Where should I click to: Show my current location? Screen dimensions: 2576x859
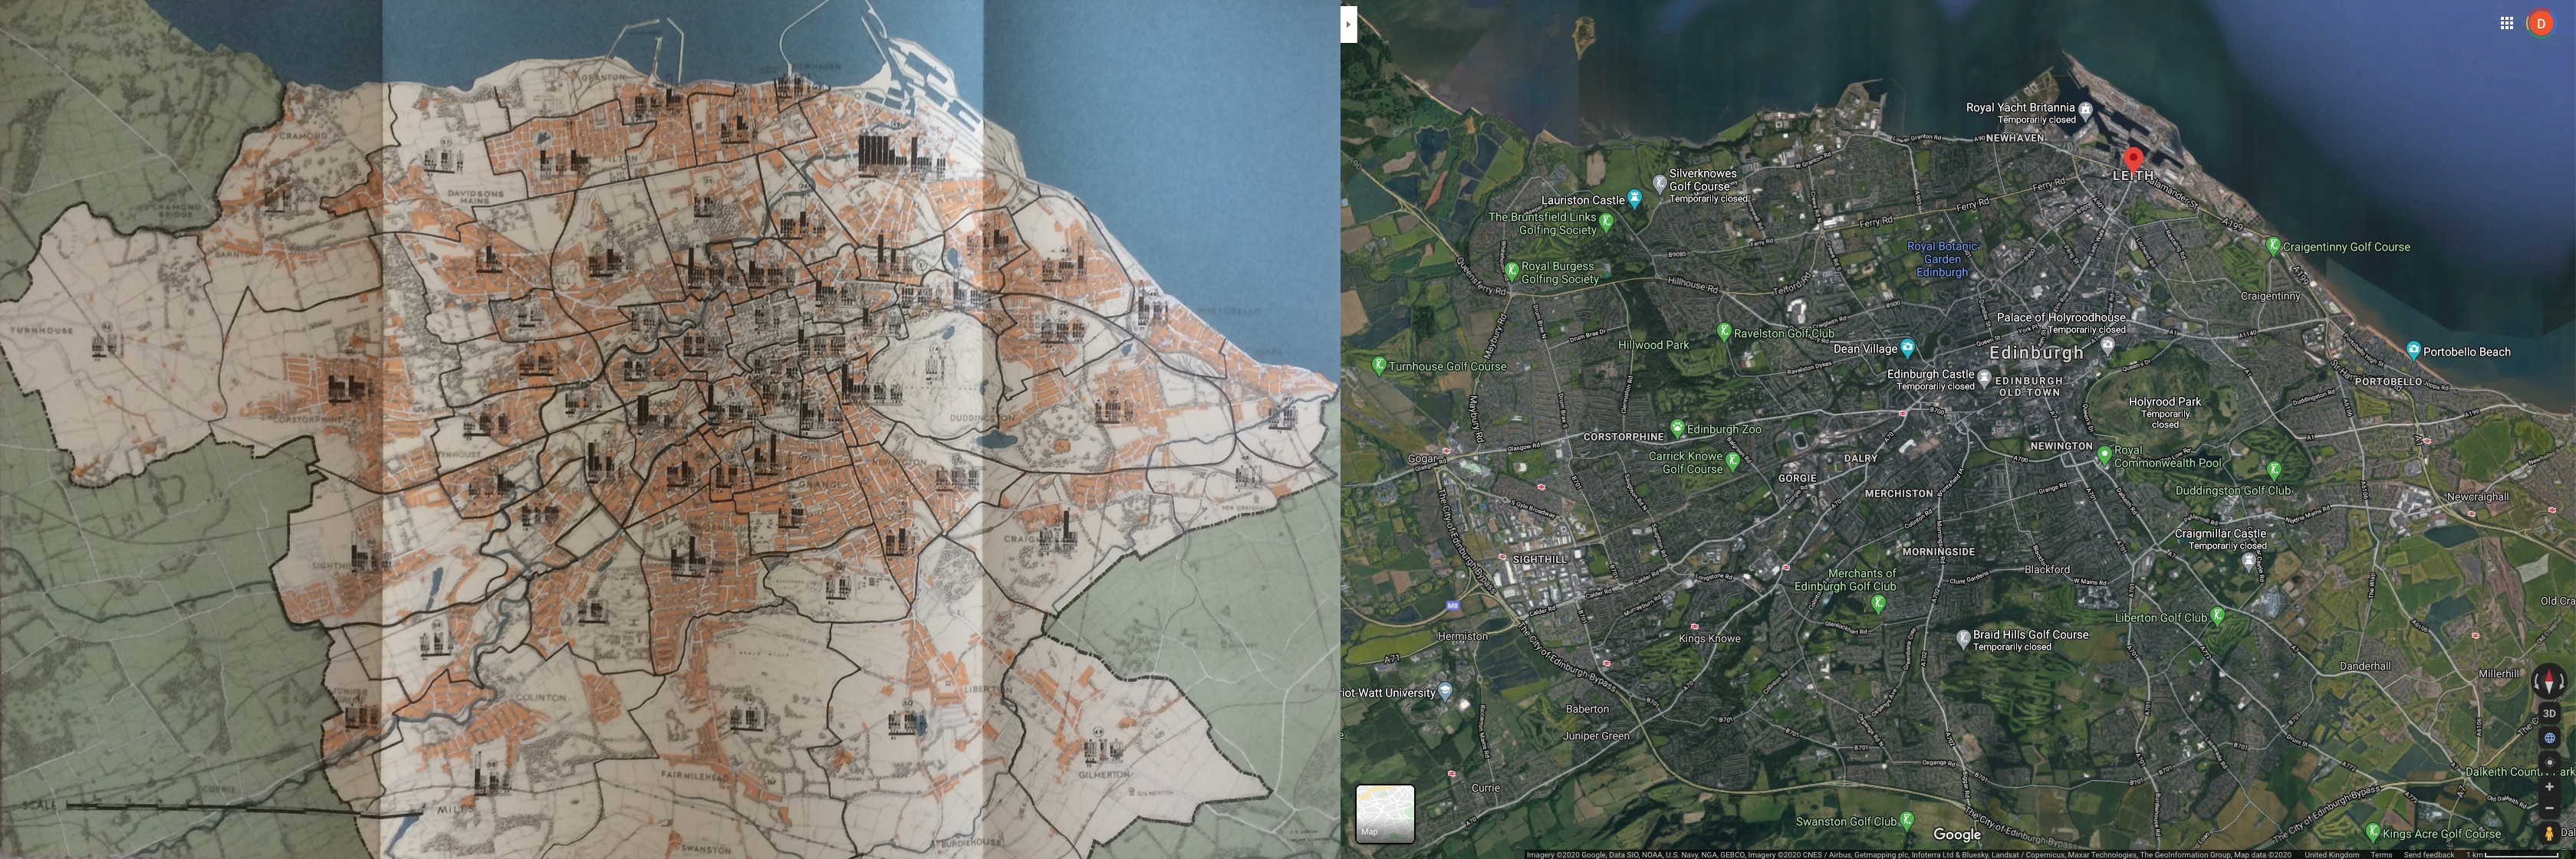(2549, 762)
